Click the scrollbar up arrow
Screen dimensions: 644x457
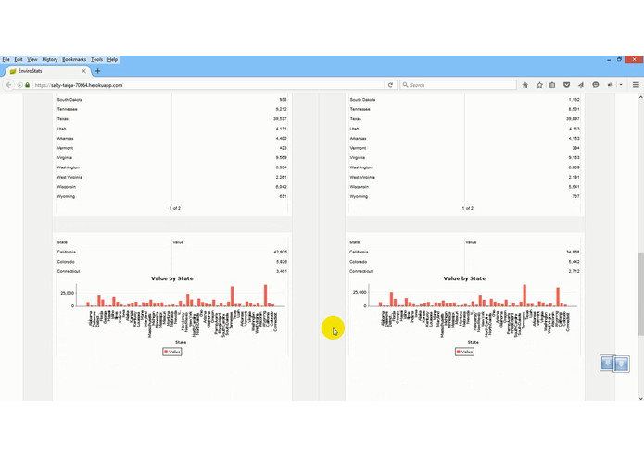(x=640, y=97)
